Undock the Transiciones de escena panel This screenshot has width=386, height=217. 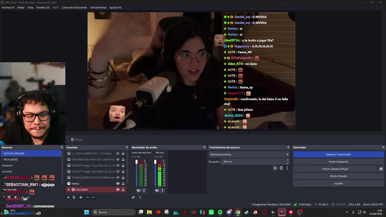[288, 147]
